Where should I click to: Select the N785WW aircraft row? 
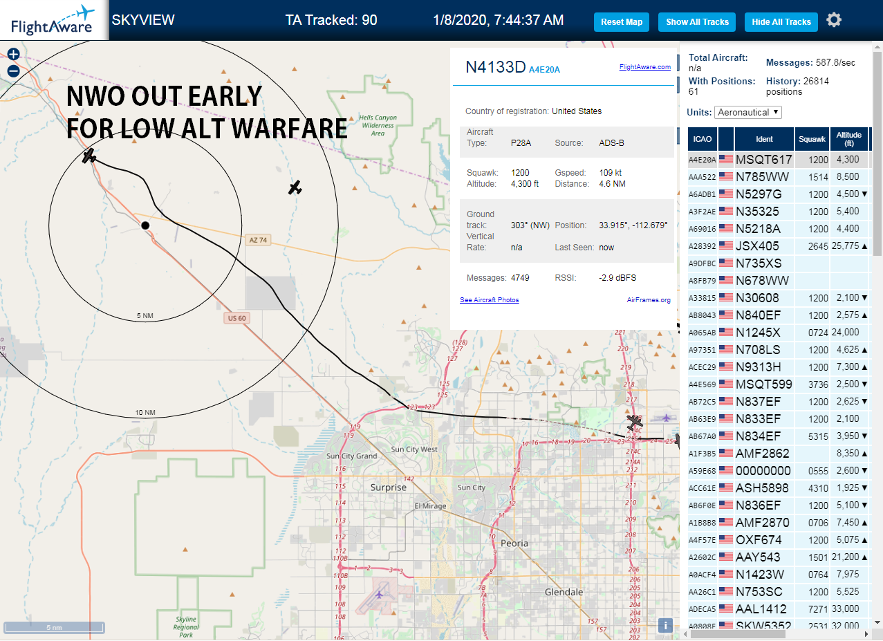pos(779,177)
